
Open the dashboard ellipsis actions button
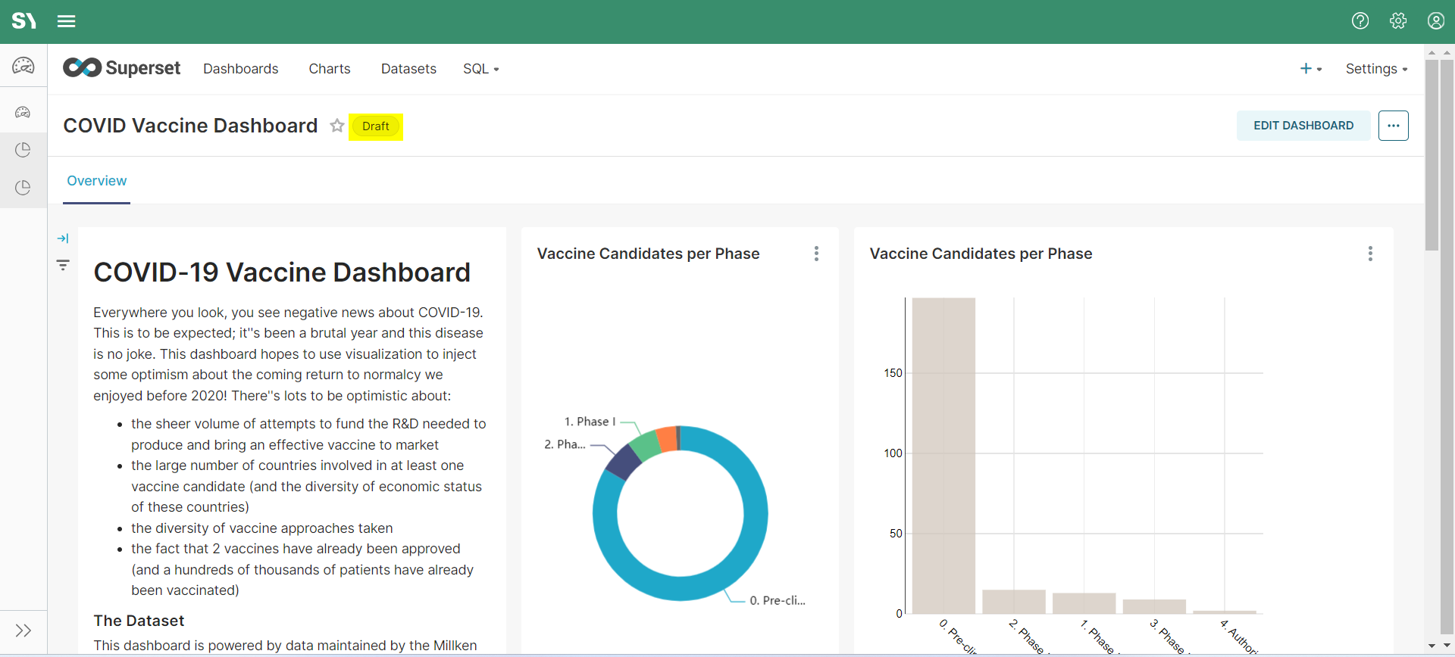point(1393,126)
